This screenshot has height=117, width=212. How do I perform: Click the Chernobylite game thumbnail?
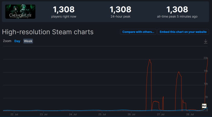20,12
